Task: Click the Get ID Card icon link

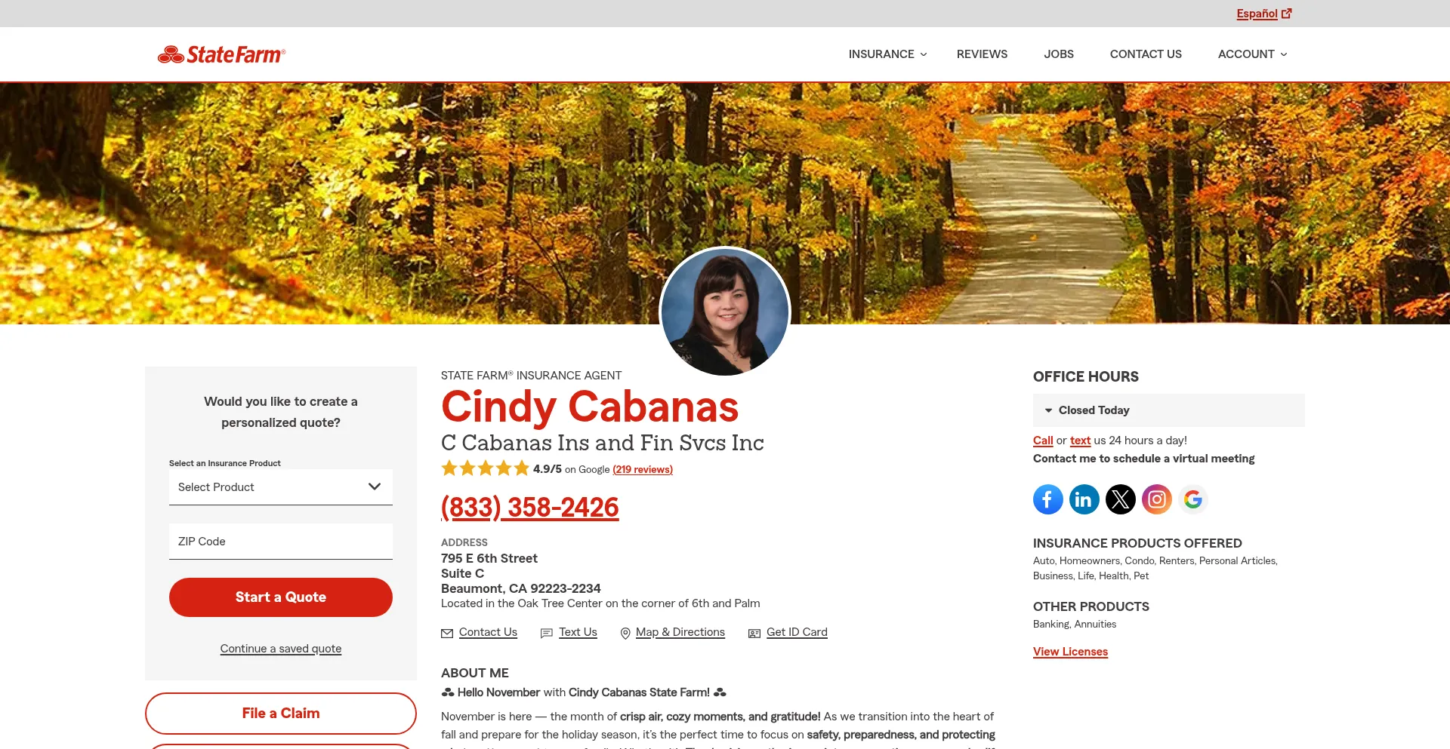Action: click(x=788, y=632)
